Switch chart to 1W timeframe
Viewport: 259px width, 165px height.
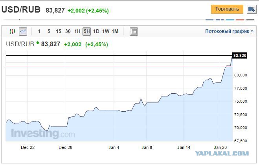point(106,31)
